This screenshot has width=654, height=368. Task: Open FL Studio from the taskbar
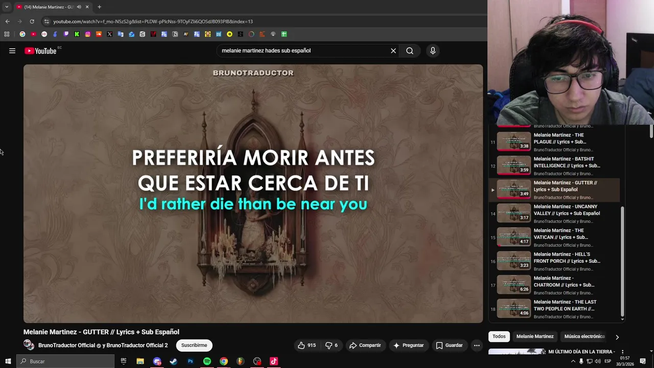click(240, 361)
